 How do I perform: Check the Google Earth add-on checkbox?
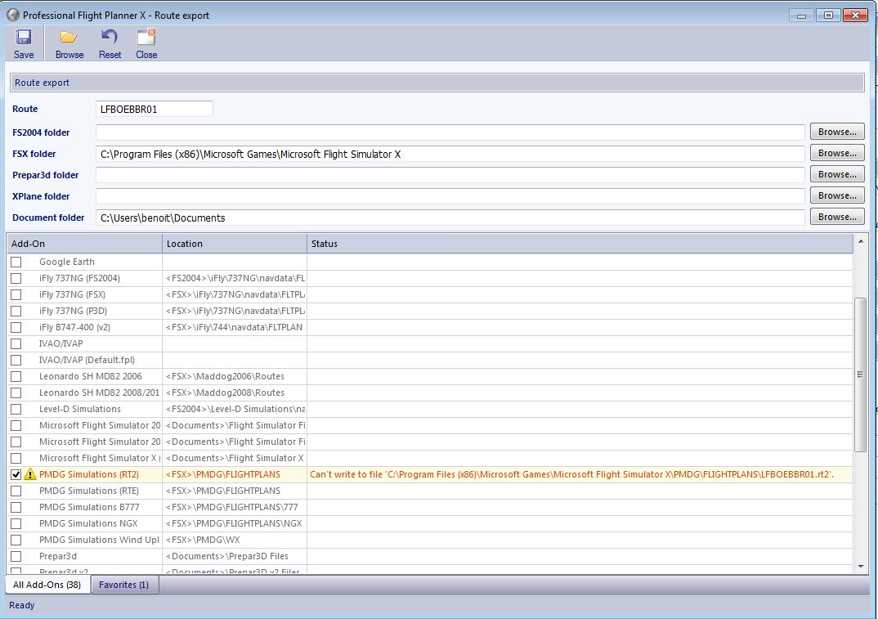click(16, 262)
